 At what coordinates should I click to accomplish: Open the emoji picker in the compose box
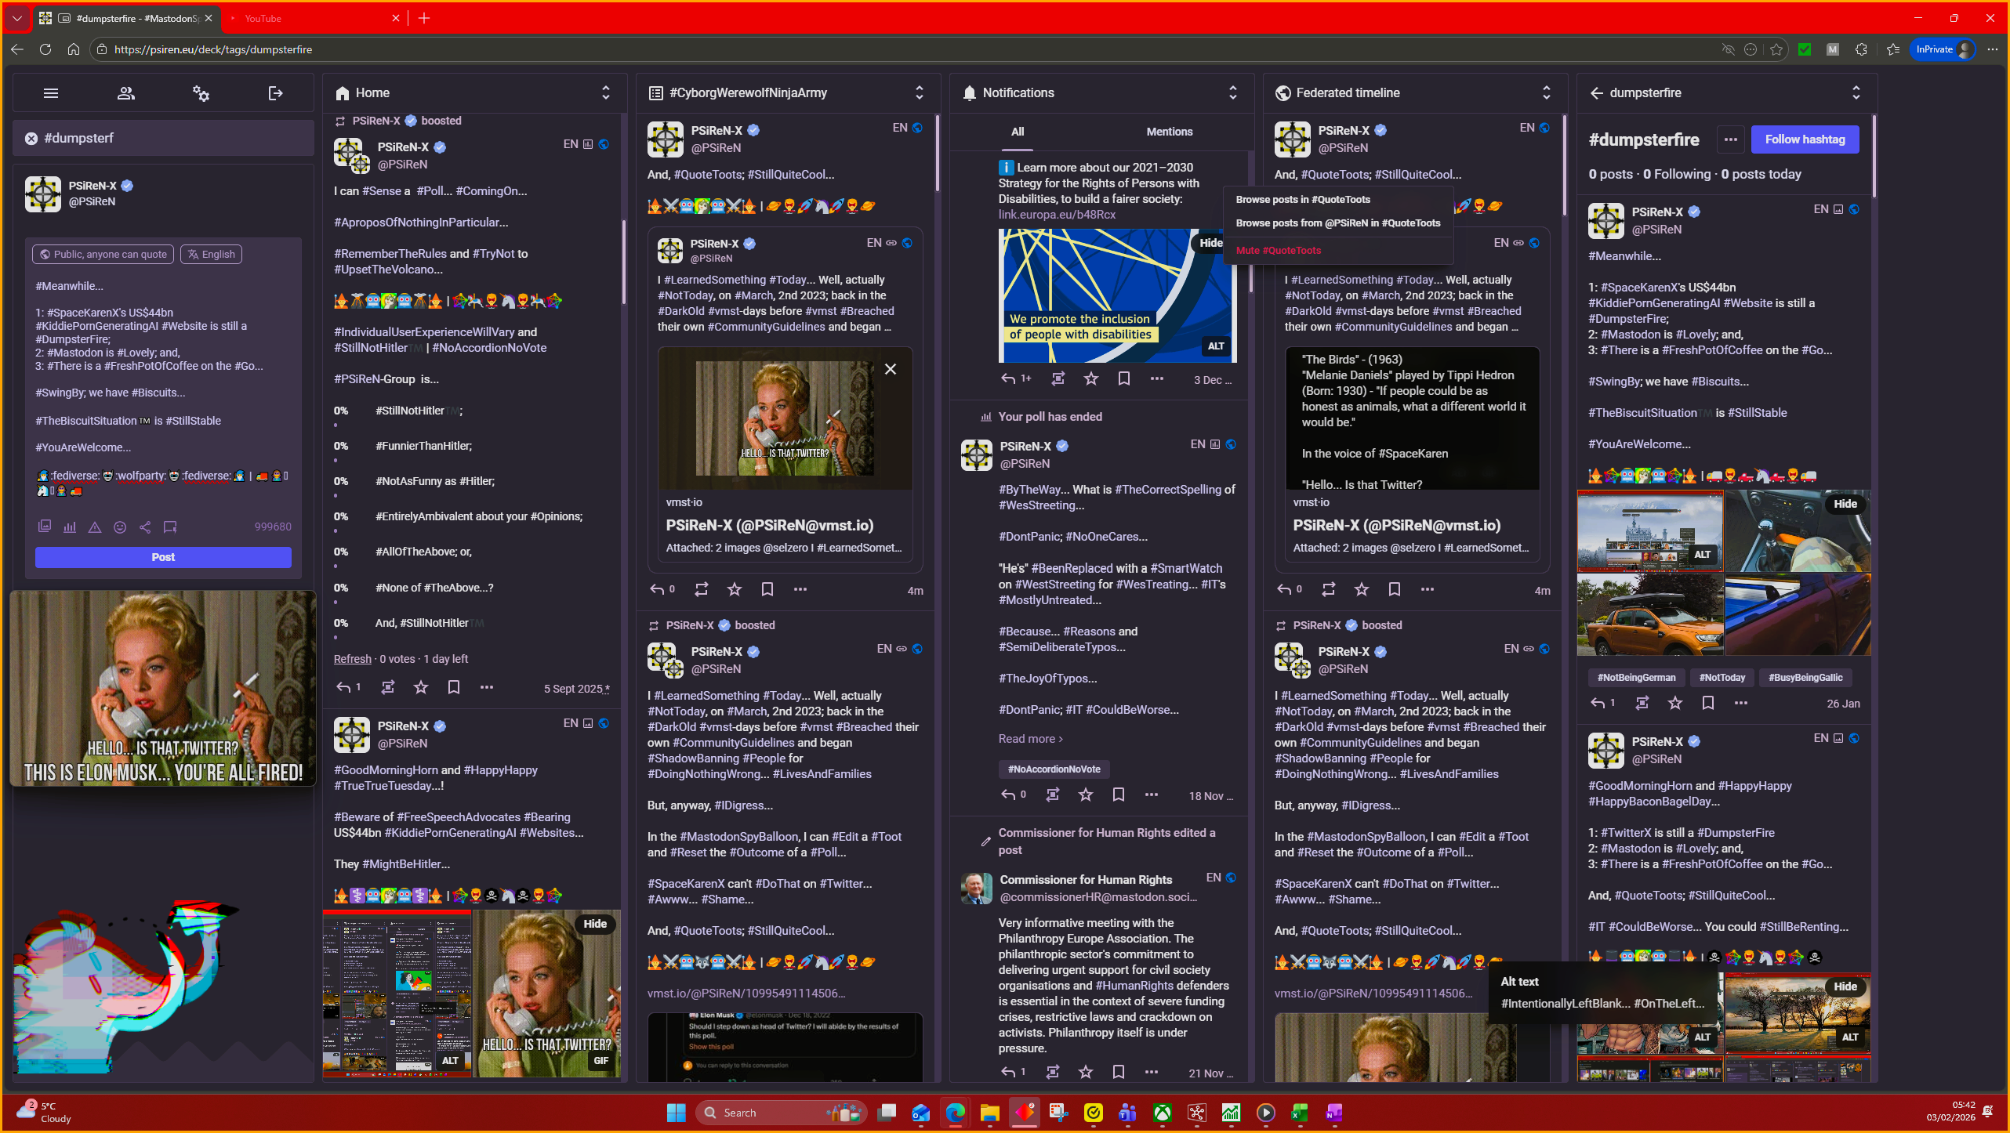[x=120, y=527]
